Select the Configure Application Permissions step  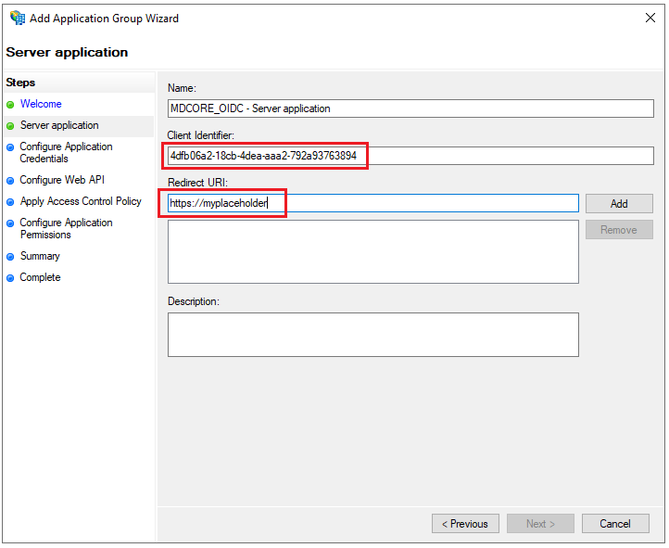[x=66, y=228]
